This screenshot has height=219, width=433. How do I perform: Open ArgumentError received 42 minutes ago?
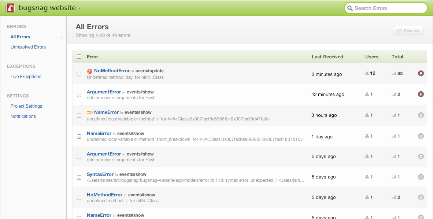[104, 92]
